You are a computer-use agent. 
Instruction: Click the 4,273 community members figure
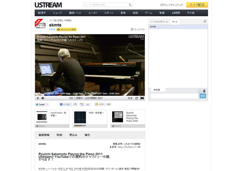[113, 147]
